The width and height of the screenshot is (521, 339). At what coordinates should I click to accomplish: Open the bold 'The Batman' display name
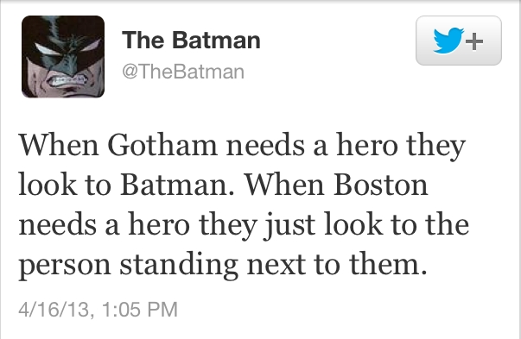(191, 41)
